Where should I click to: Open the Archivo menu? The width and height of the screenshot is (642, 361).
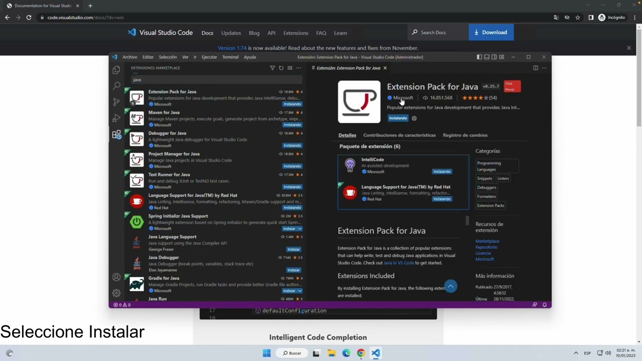pyautogui.click(x=129, y=57)
